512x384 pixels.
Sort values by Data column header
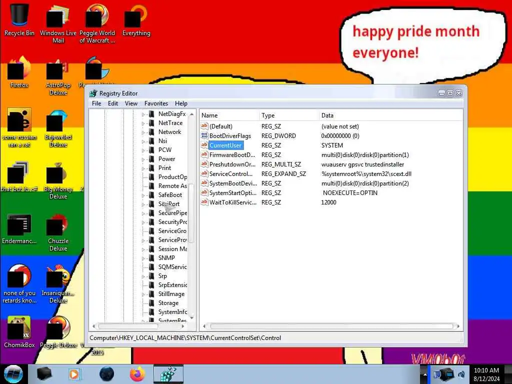(x=390, y=115)
